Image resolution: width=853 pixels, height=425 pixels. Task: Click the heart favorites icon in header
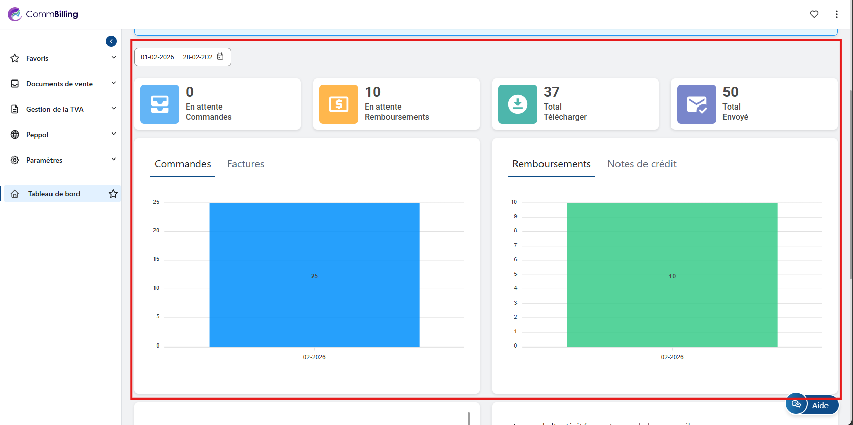pos(814,14)
